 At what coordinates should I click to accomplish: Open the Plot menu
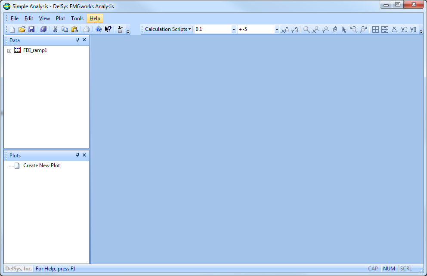click(61, 18)
